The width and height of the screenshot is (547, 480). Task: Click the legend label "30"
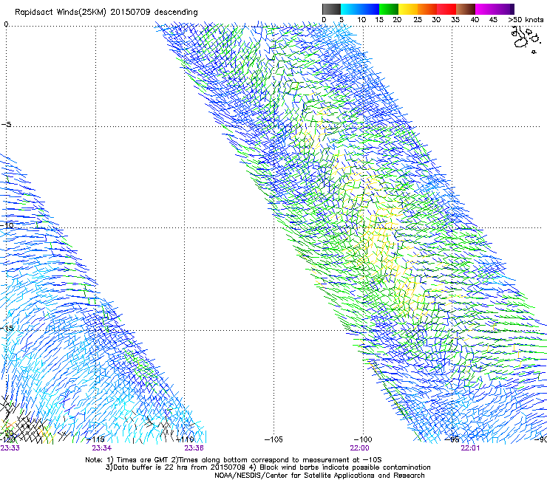coord(436,19)
